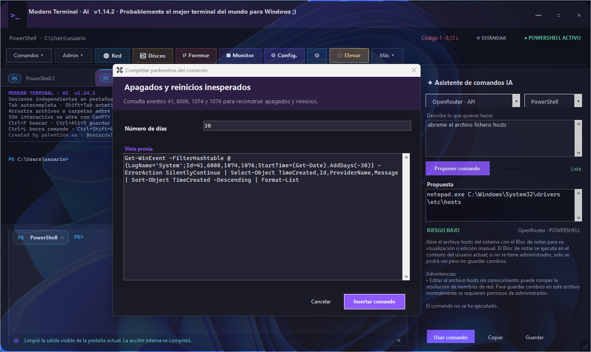Expand the Comandos dropdown menu
Image resolution: width=591 pixels, height=352 pixels.
29,55
